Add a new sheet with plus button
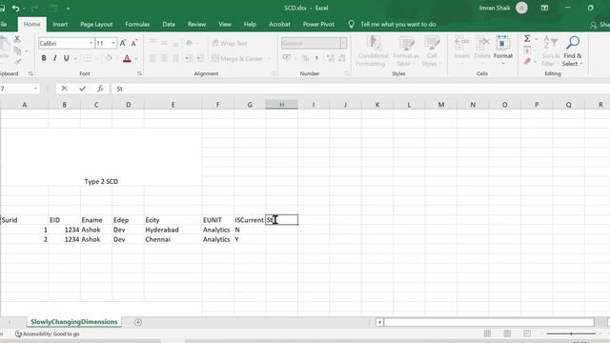This screenshot has height=343, width=610. coord(137,322)
